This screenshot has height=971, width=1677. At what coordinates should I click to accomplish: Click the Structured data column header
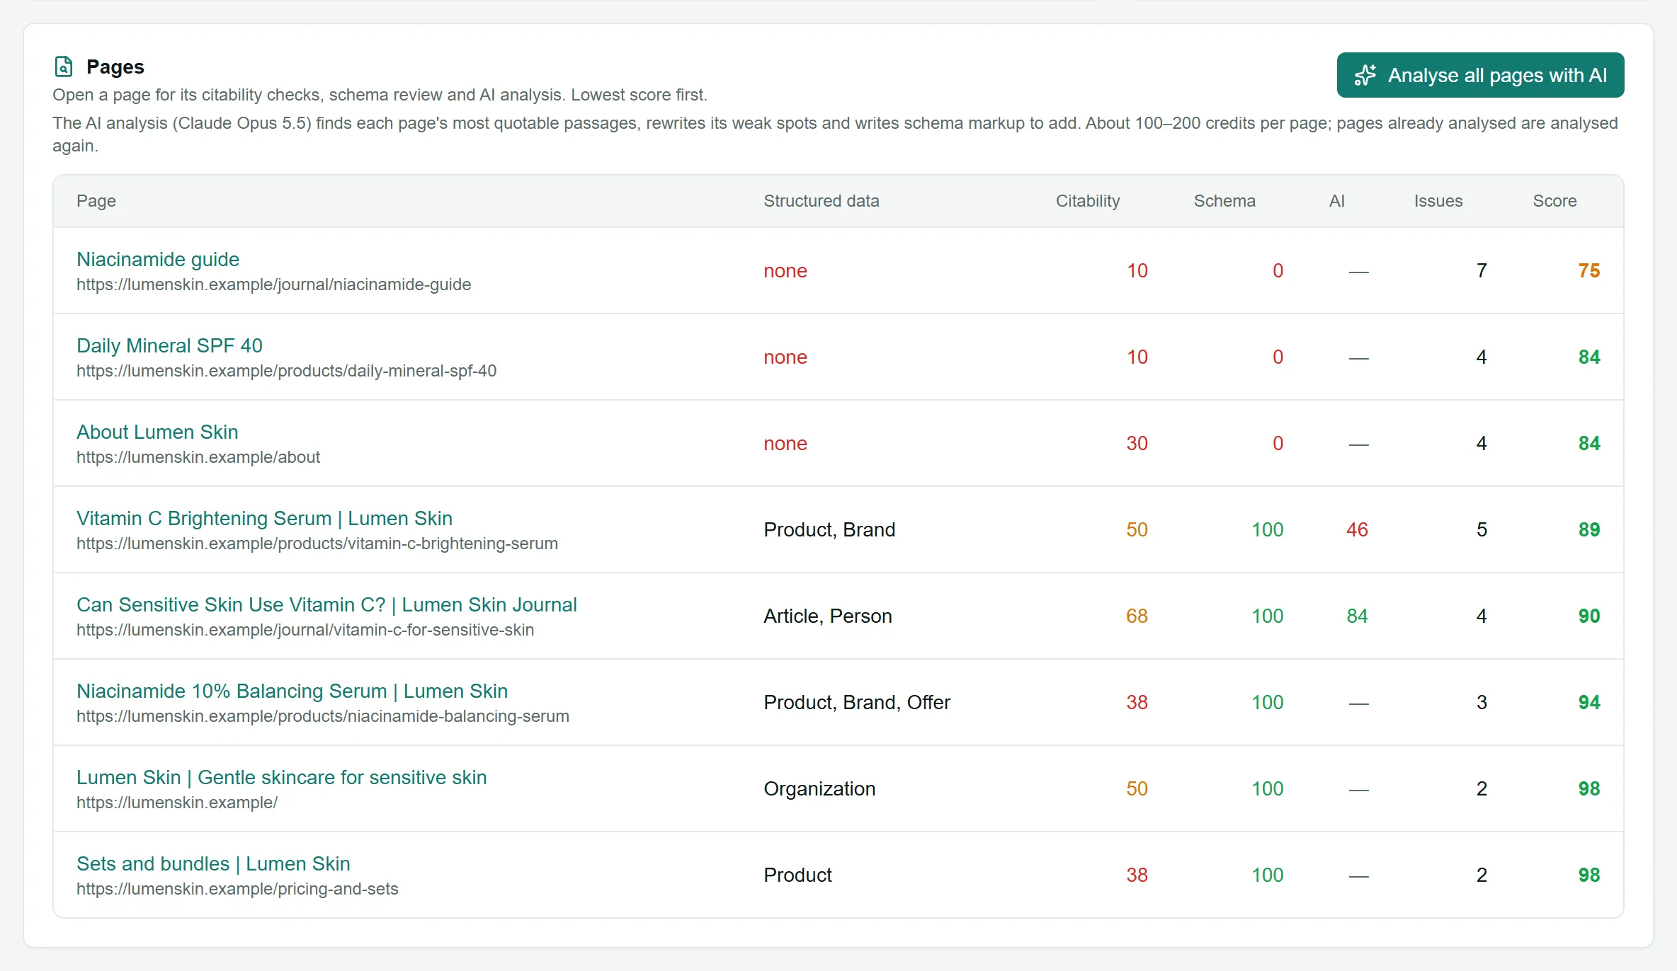coord(822,201)
